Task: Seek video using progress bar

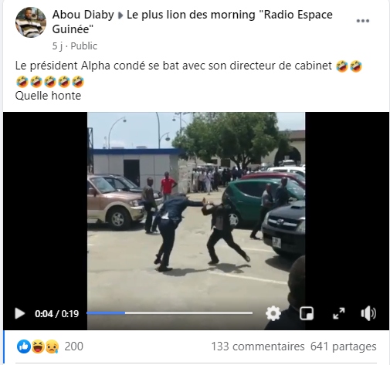Action: [170, 313]
